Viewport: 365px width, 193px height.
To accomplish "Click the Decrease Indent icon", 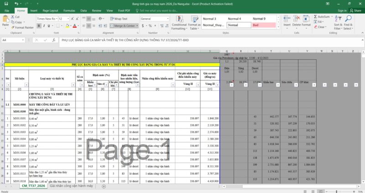I will (x=100, y=26).
